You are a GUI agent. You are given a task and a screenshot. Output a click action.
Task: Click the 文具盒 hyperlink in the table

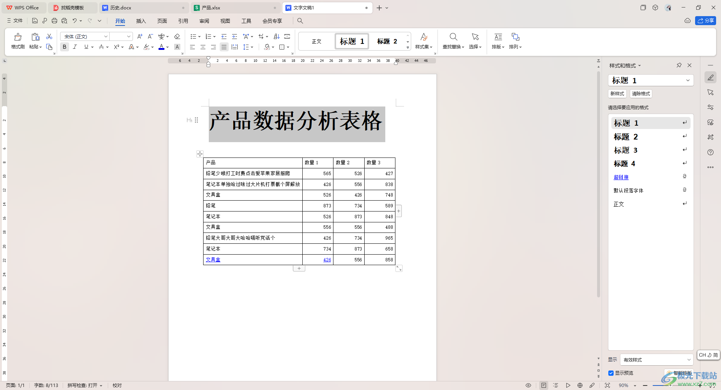(x=213, y=259)
